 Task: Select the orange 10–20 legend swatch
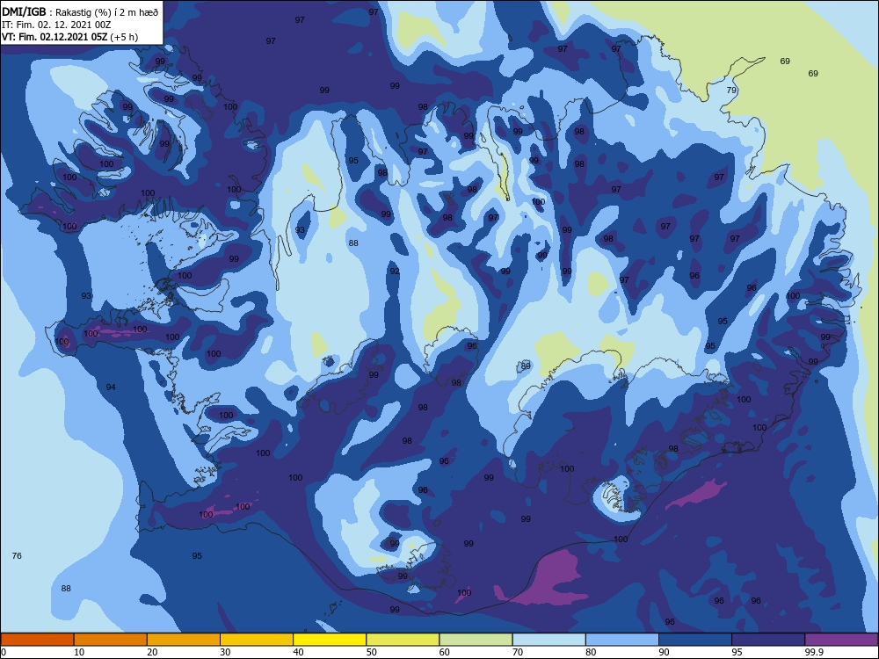tap(111, 640)
